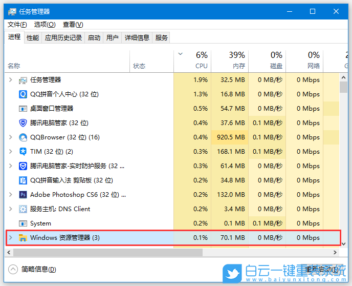Maximize the Task Manager window
The height and width of the screenshot is (286, 352).
point(313,11)
